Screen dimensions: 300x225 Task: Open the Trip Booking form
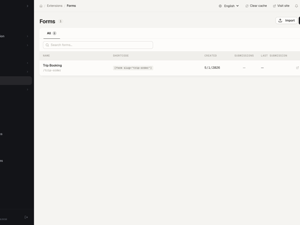[52, 66]
